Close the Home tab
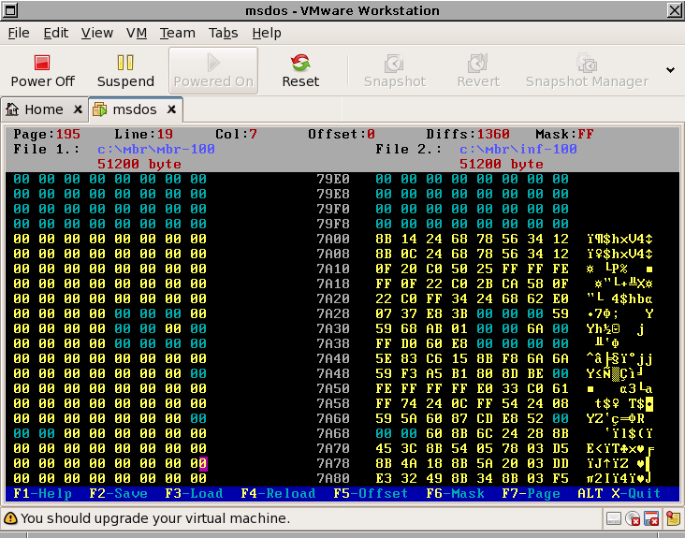Viewport: 685px width, 538px height. [x=78, y=109]
